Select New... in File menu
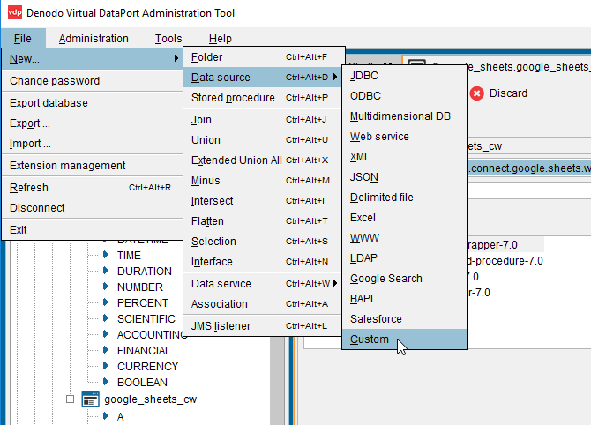This screenshot has height=425, width=591. coord(93,59)
